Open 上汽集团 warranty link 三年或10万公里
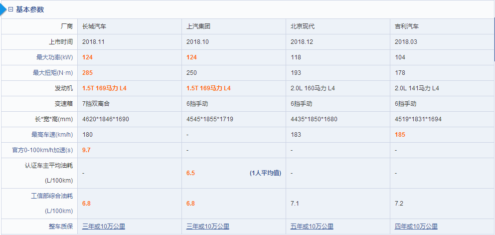The width and height of the screenshot is (495, 235). [x=208, y=227]
